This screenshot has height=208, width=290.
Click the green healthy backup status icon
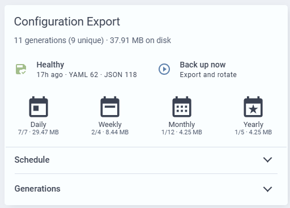click(21, 69)
